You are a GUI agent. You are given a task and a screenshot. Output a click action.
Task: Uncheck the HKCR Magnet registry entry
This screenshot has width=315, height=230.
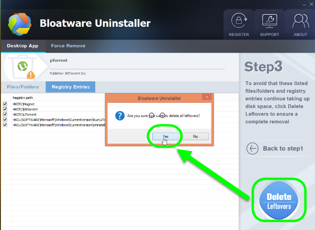coord(5,104)
